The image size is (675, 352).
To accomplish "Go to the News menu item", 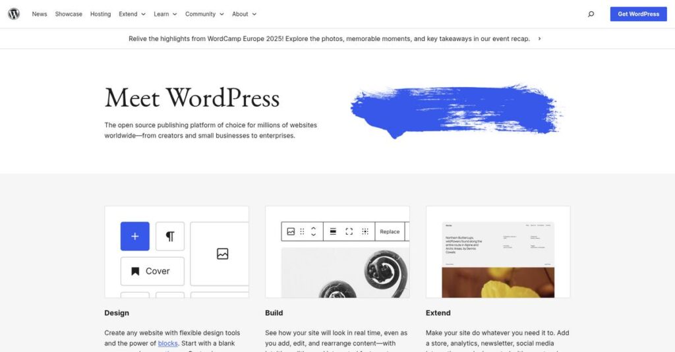I will [40, 14].
